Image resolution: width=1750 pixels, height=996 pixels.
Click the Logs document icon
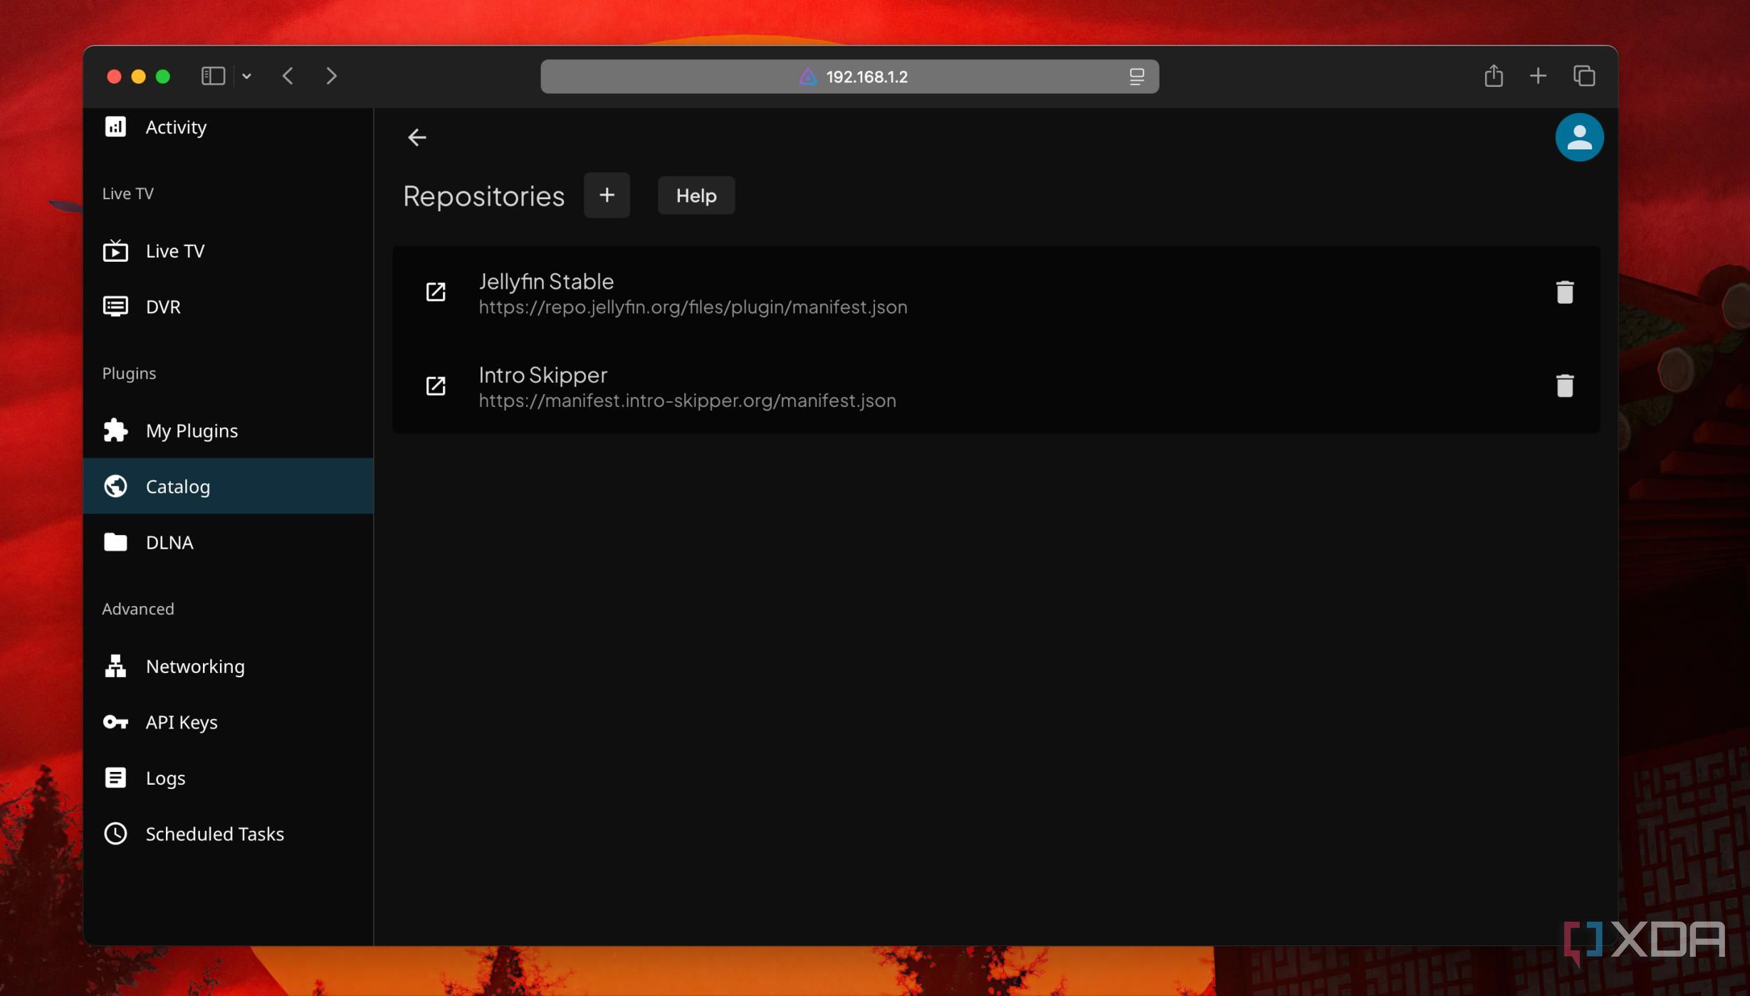115,778
